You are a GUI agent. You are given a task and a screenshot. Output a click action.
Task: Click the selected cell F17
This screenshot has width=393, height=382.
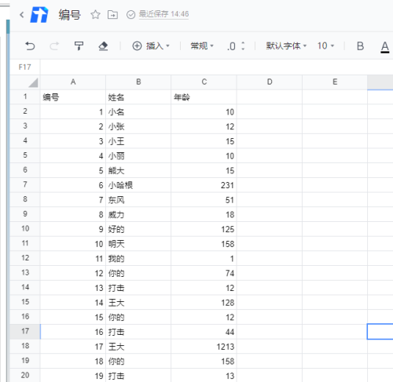(x=380, y=332)
